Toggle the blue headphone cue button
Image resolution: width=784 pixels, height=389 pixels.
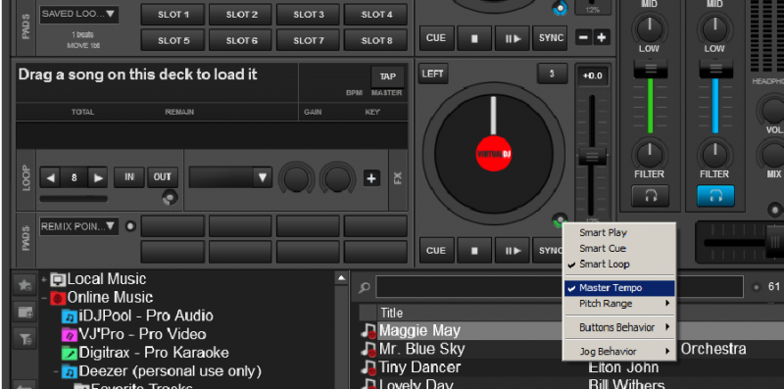[x=715, y=196]
